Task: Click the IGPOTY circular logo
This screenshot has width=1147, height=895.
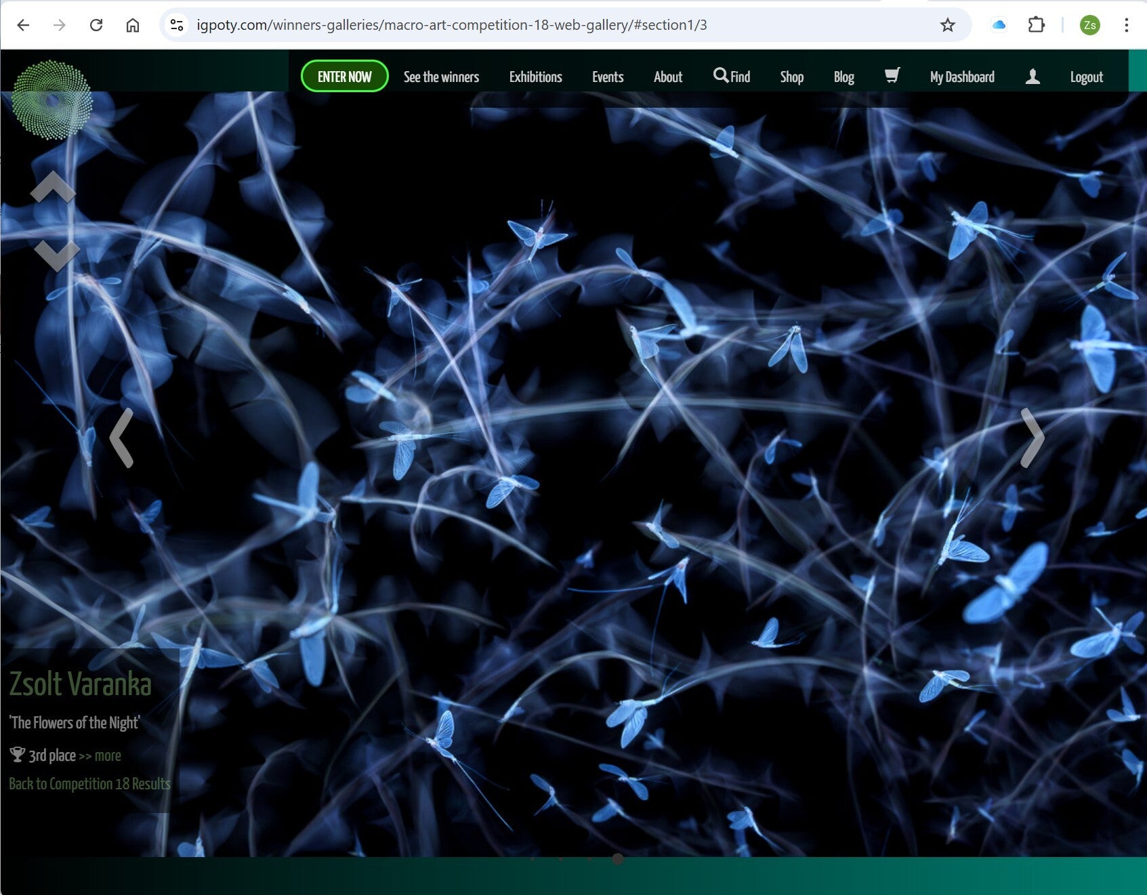Action: pos(52,100)
